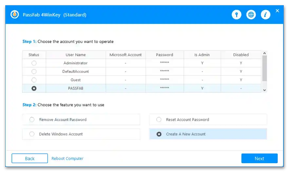Click the scroll down arrow of account list
Viewport: 289px width, 172px height.
coord(264,90)
